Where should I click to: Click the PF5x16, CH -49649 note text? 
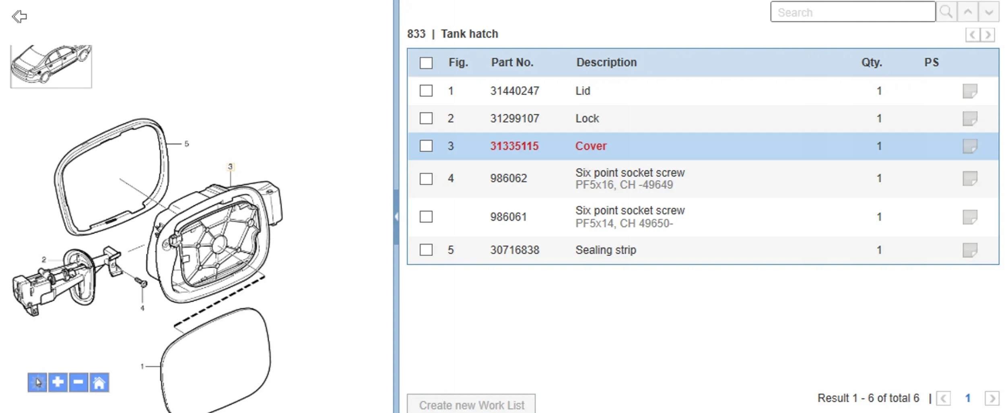[624, 185]
